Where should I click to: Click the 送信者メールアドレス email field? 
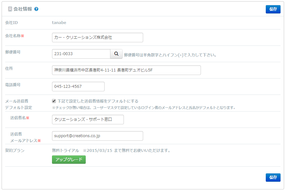[97, 136]
